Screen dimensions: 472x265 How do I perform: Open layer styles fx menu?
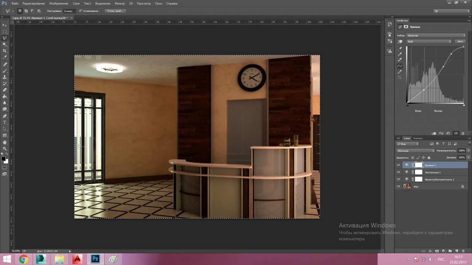[430, 251]
